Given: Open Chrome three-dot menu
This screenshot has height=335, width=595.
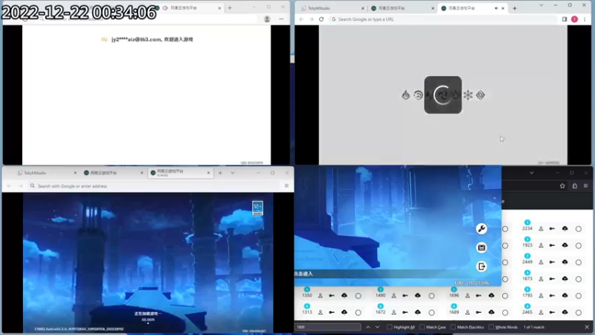Looking at the screenshot, I should tap(585, 19).
